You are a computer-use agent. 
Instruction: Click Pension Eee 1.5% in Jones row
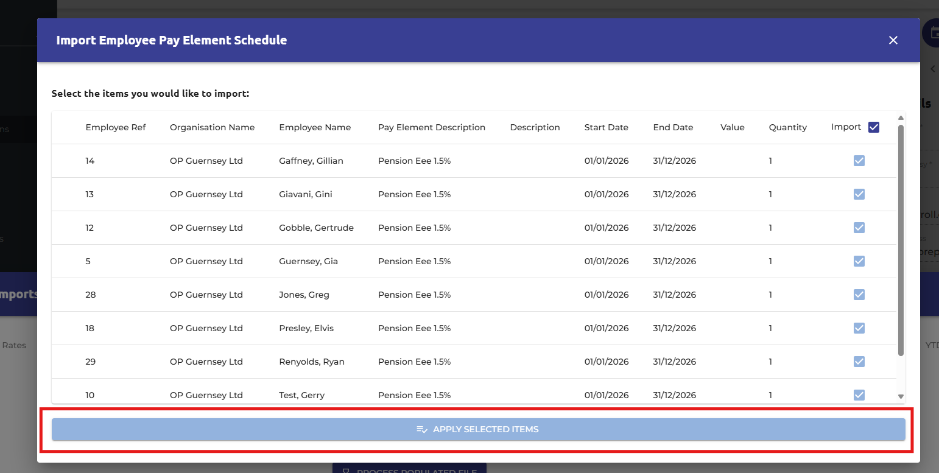pyautogui.click(x=414, y=295)
